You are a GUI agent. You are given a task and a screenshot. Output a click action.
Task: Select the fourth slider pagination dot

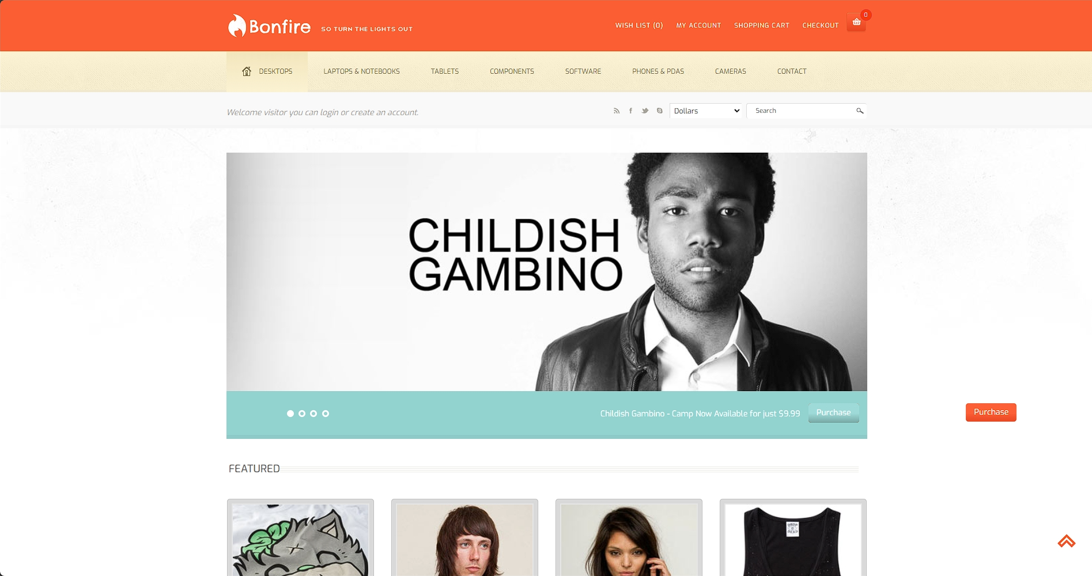point(326,414)
